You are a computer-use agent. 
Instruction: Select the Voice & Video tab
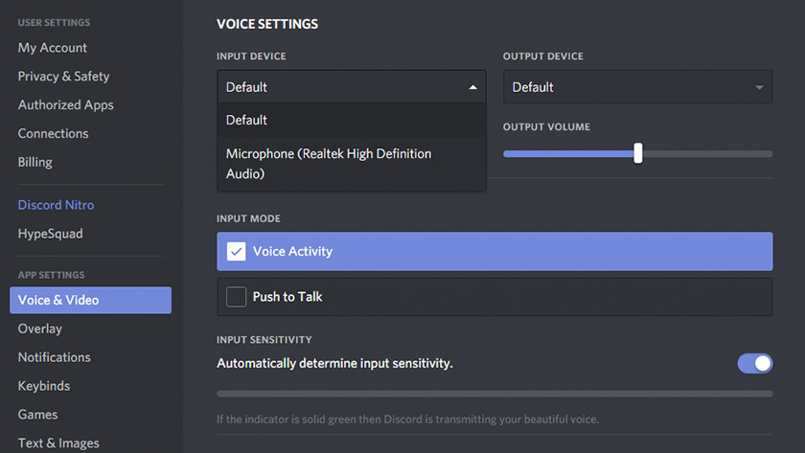[58, 300]
